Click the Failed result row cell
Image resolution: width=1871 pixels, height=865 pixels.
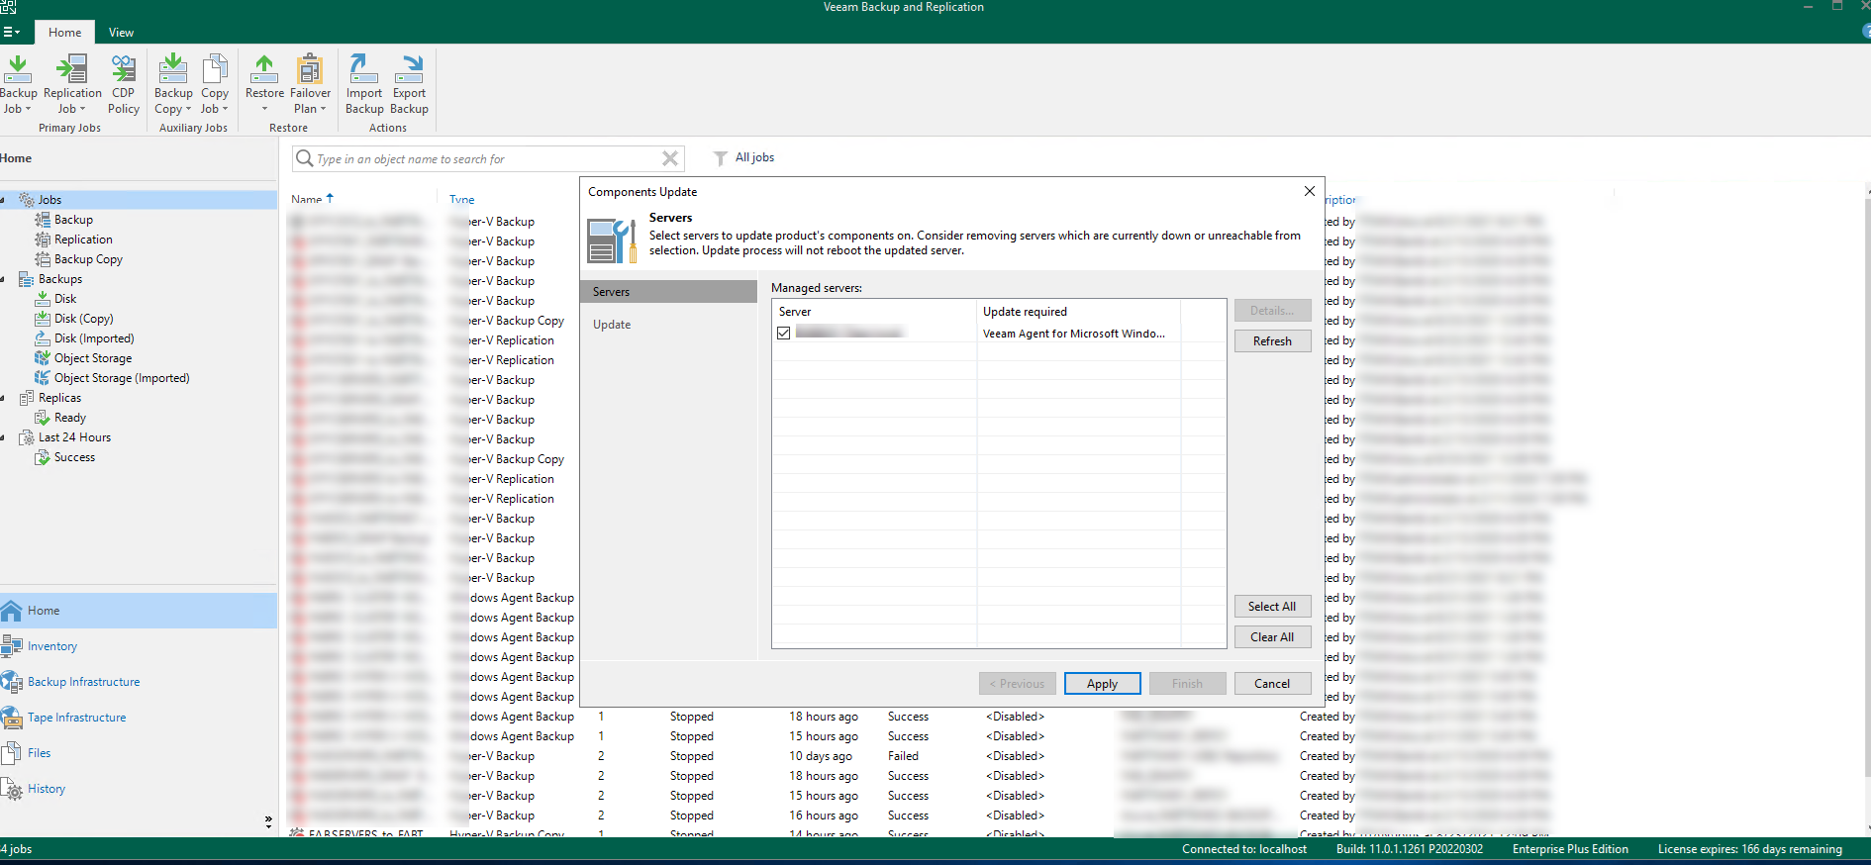click(903, 756)
